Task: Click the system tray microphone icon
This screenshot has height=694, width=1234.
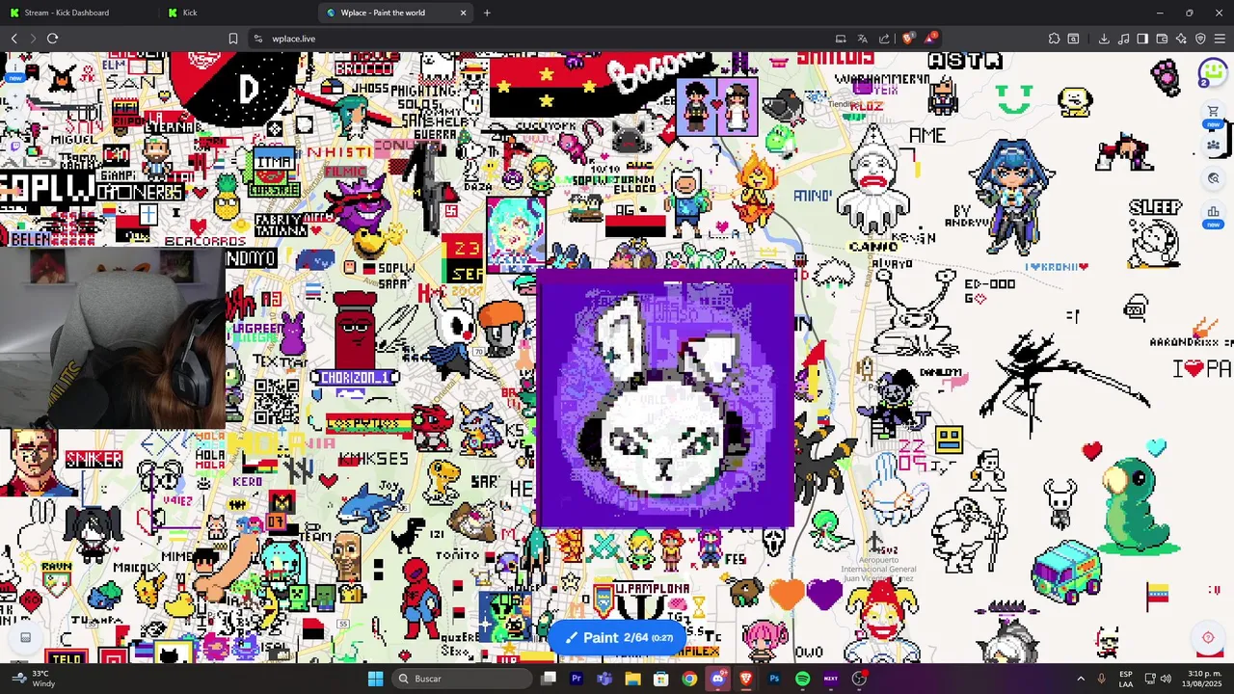Action: tap(1101, 679)
